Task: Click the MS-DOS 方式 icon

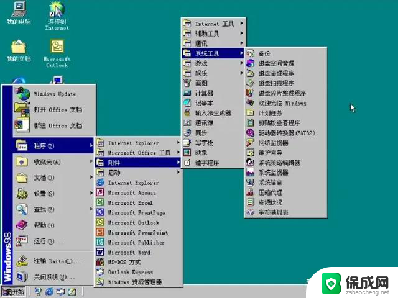Action: point(100,262)
